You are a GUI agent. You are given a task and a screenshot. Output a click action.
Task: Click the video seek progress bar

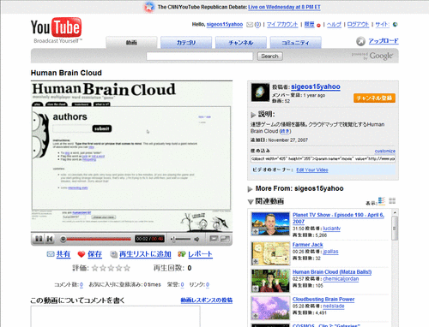pyautogui.click(x=96, y=239)
